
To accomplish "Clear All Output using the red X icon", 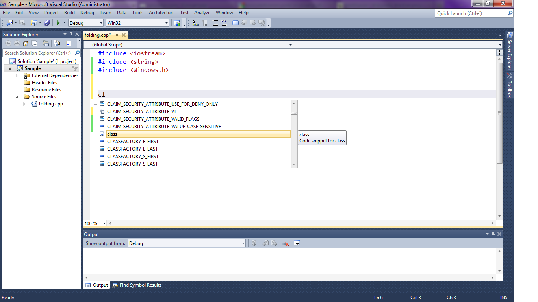I will pyautogui.click(x=285, y=243).
